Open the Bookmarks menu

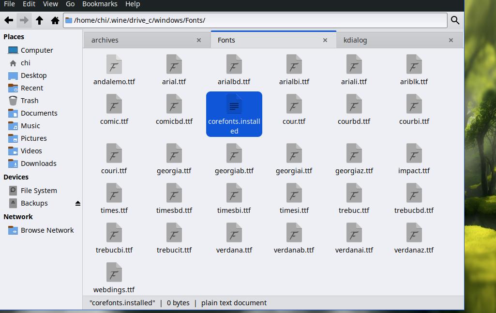pos(100,4)
